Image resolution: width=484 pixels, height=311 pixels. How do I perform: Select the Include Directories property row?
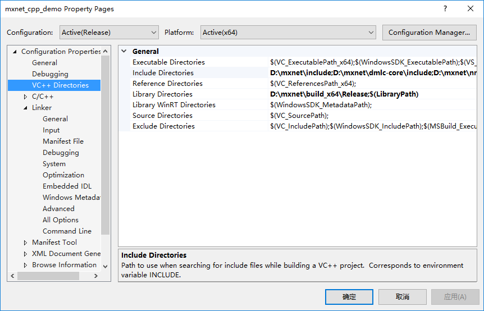point(298,73)
